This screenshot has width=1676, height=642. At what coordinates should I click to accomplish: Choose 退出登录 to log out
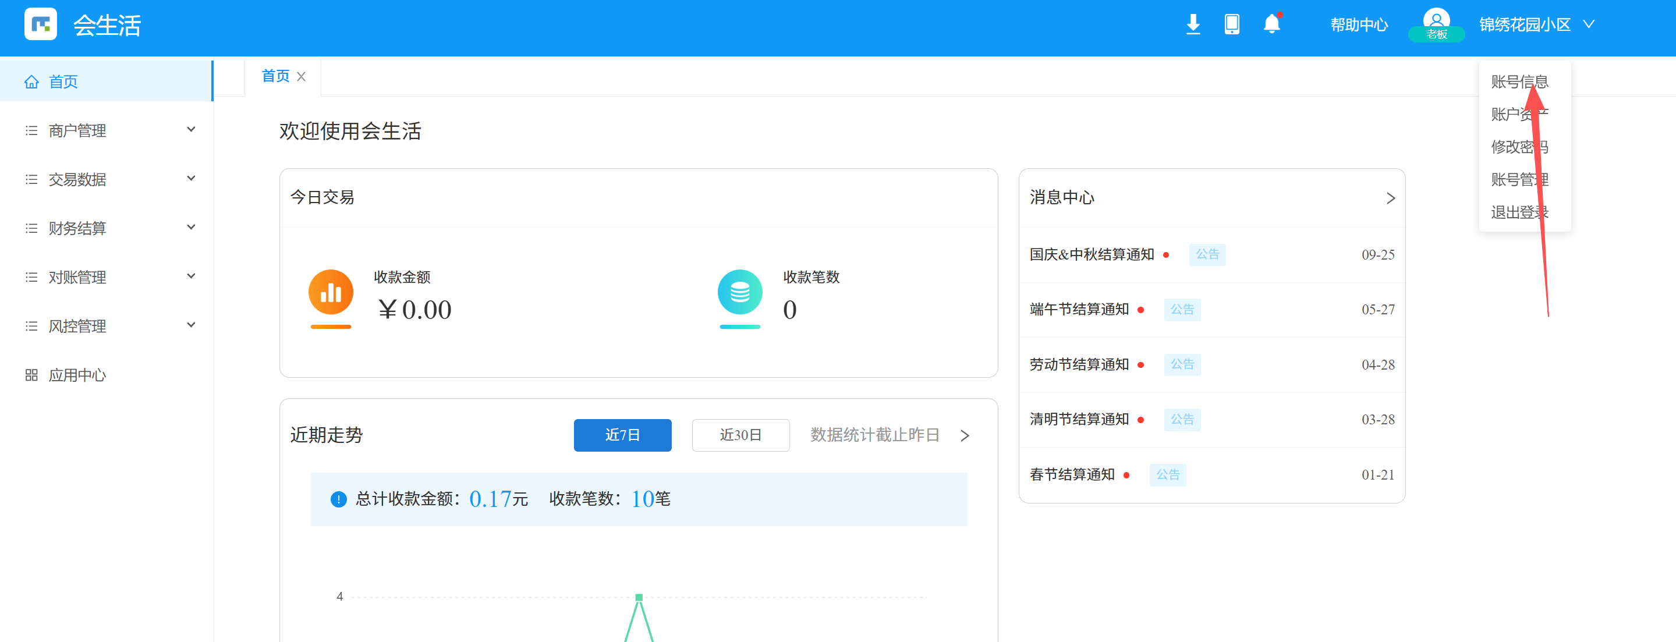[x=1519, y=212]
